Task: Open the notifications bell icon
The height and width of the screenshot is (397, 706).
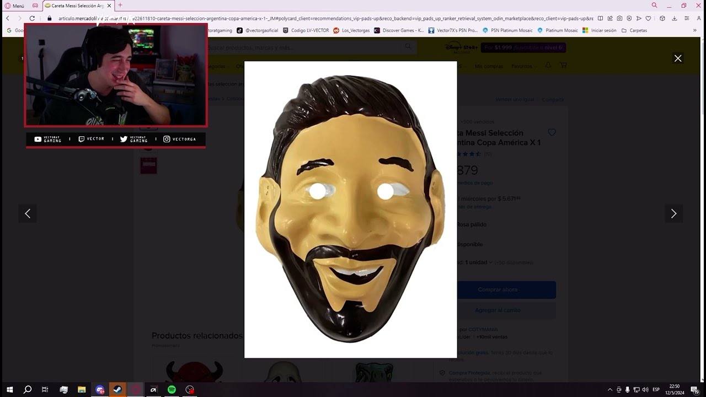Action: pyautogui.click(x=548, y=66)
